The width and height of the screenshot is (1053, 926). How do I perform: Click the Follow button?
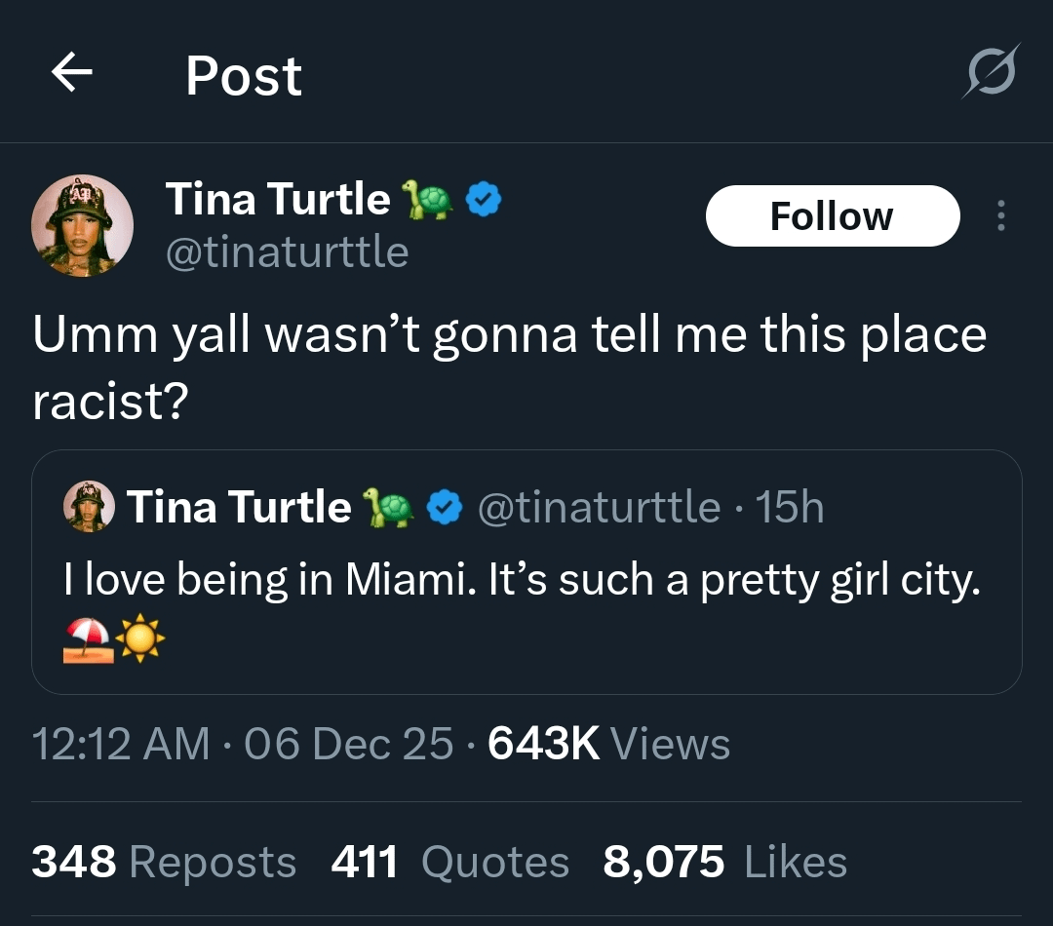click(x=832, y=215)
